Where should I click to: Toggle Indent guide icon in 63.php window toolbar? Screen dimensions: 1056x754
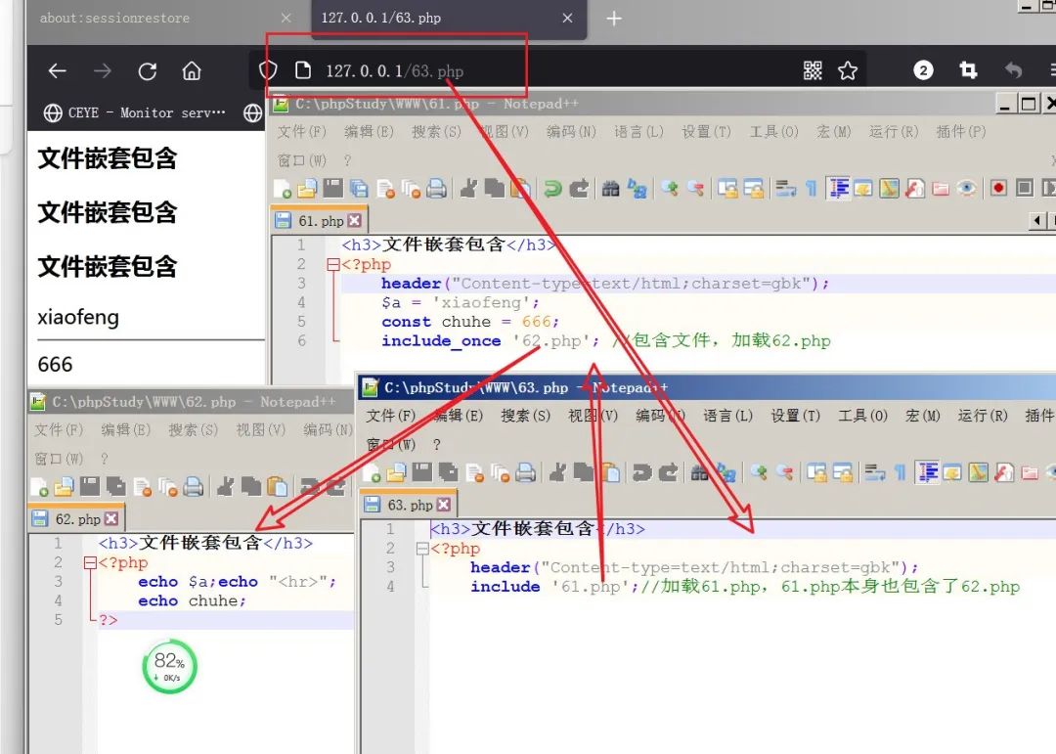tap(927, 473)
